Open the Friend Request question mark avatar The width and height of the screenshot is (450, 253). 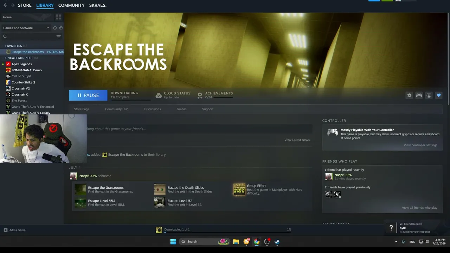391,228
